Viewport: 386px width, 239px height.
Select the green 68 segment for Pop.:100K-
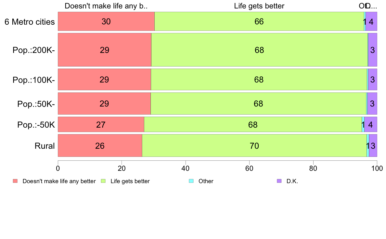pyautogui.click(x=259, y=80)
